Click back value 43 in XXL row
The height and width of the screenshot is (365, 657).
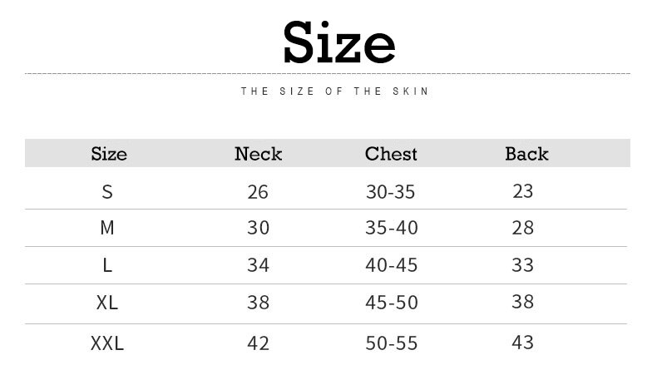click(522, 342)
